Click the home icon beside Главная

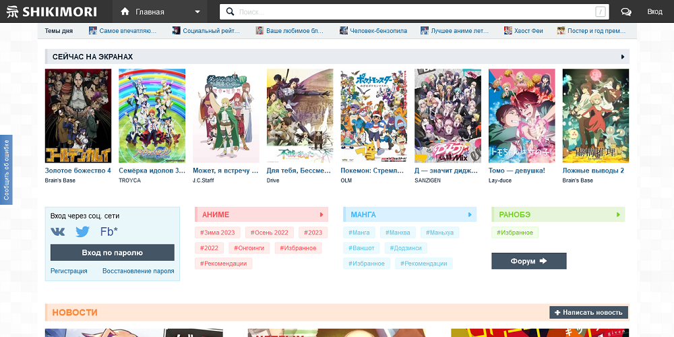pos(125,11)
